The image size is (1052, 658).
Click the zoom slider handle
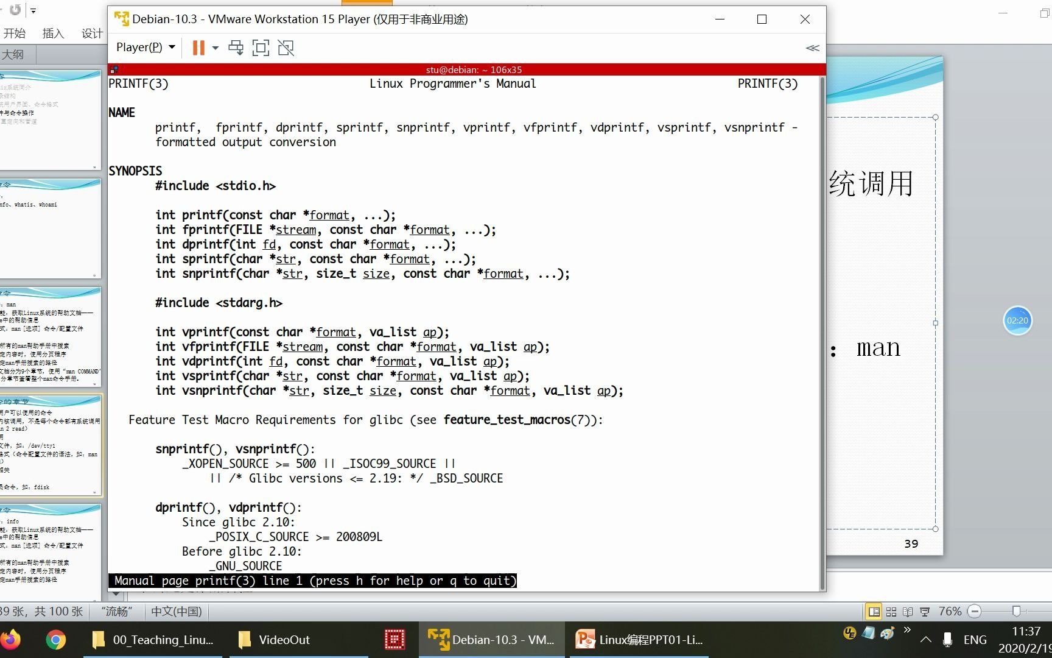click(x=1016, y=611)
